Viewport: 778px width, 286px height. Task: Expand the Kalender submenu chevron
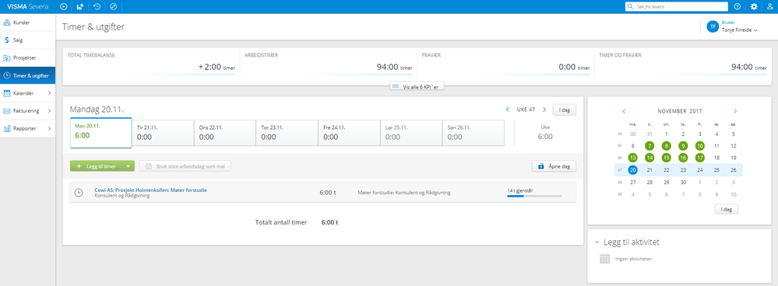(49, 93)
